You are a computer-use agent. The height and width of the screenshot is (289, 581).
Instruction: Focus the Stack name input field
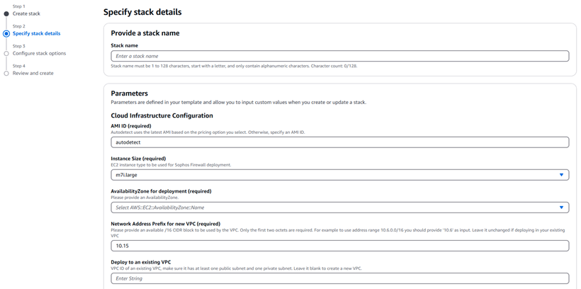[x=339, y=56]
